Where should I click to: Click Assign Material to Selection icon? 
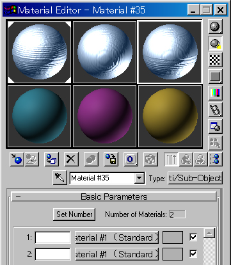point(51,159)
